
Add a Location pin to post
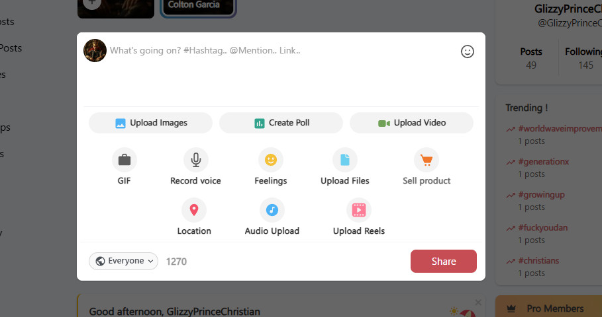click(x=194, y=210)
